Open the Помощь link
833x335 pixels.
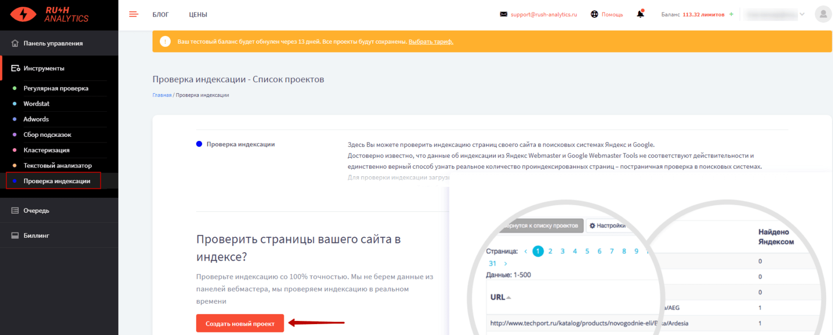point(612,15)
